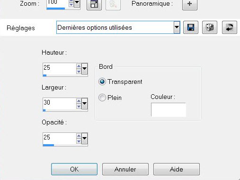Image resolution: width=240 pixels, height=180 pixels.
Task: Click the fit to window zoom icon
Action: point(94,4)
